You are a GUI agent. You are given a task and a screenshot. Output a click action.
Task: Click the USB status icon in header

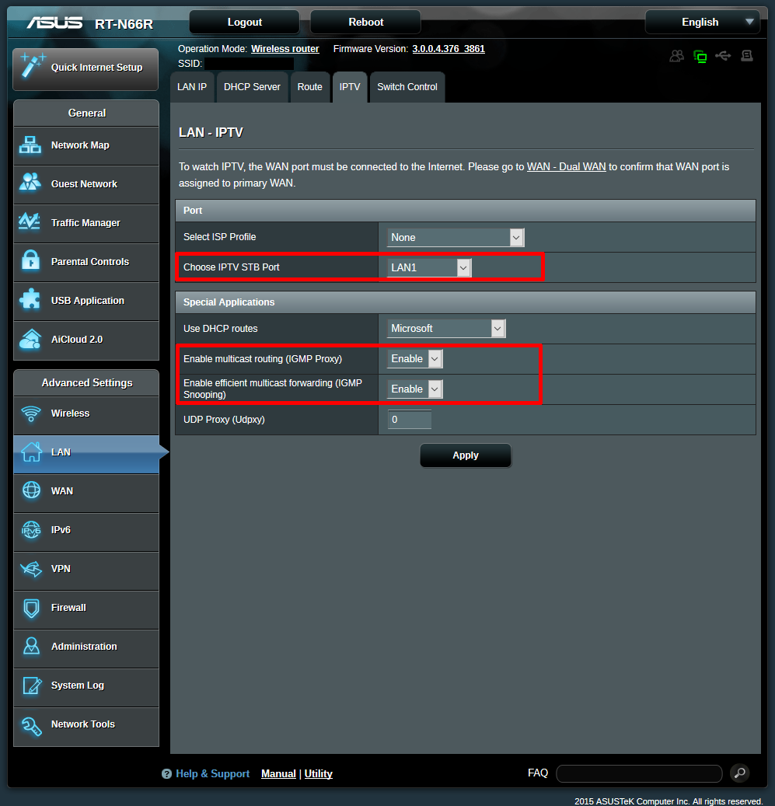tap(723, 56)
